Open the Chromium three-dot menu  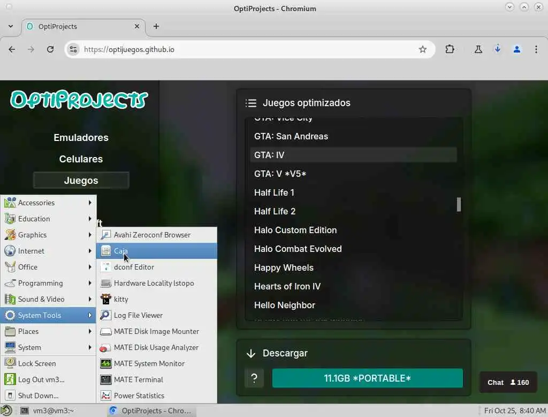pyautogui.click(x=536, y=49)
